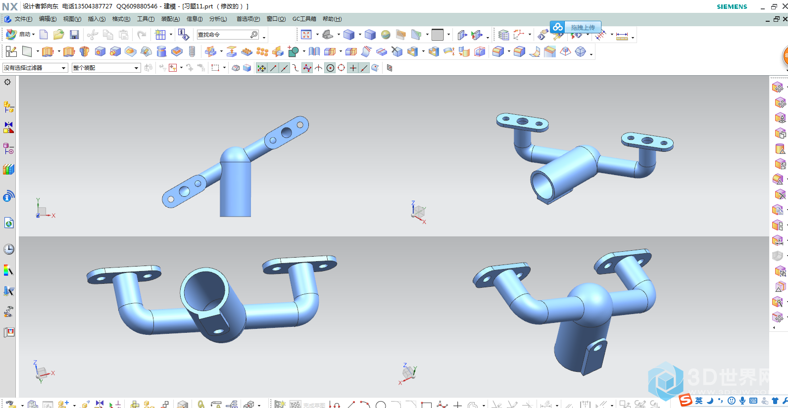Toggle the Arc Center snap
The width and height of the screenshot is (788, 408).
pyautogui.click(x=330, y=68)
